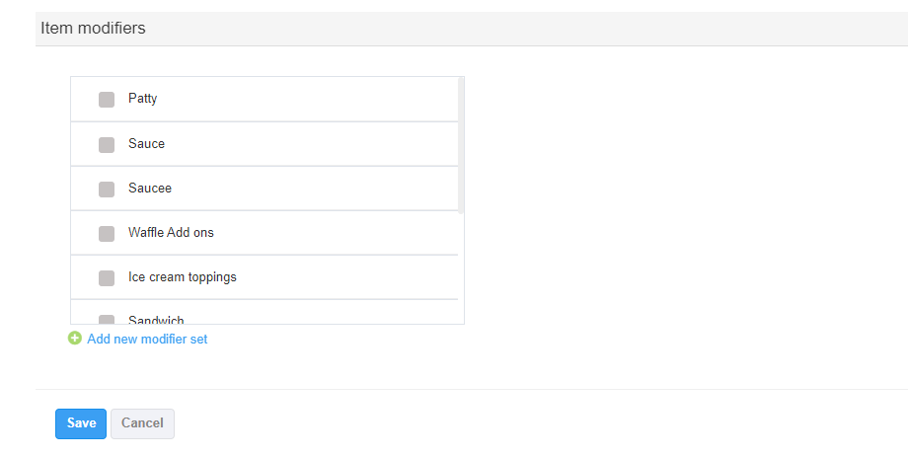
Task: Enable the Patty modifier checkbox
Action: 107,100
